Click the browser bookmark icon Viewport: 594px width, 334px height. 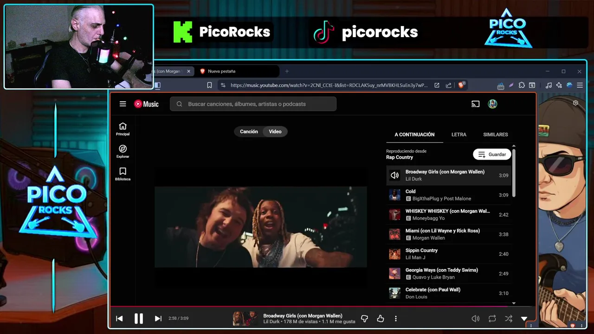click(209, 85)
